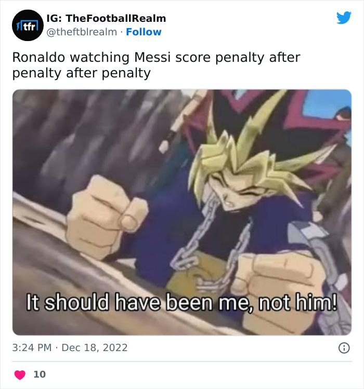
Task: Click the "It should have been me" caption
Action: click(182, 302)
